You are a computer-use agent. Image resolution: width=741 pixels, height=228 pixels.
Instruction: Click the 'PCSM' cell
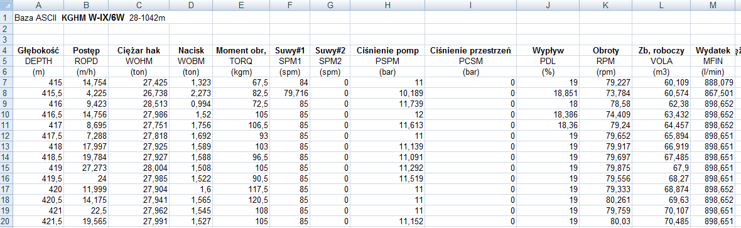tap(470, 61)
